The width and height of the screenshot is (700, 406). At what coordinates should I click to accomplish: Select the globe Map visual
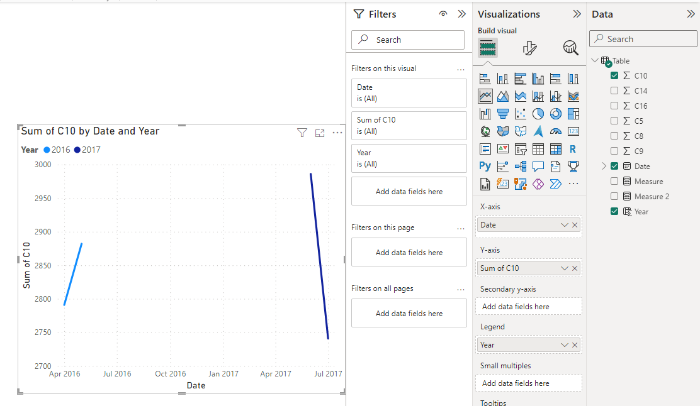pyautogui.click(x=485, y=131)
